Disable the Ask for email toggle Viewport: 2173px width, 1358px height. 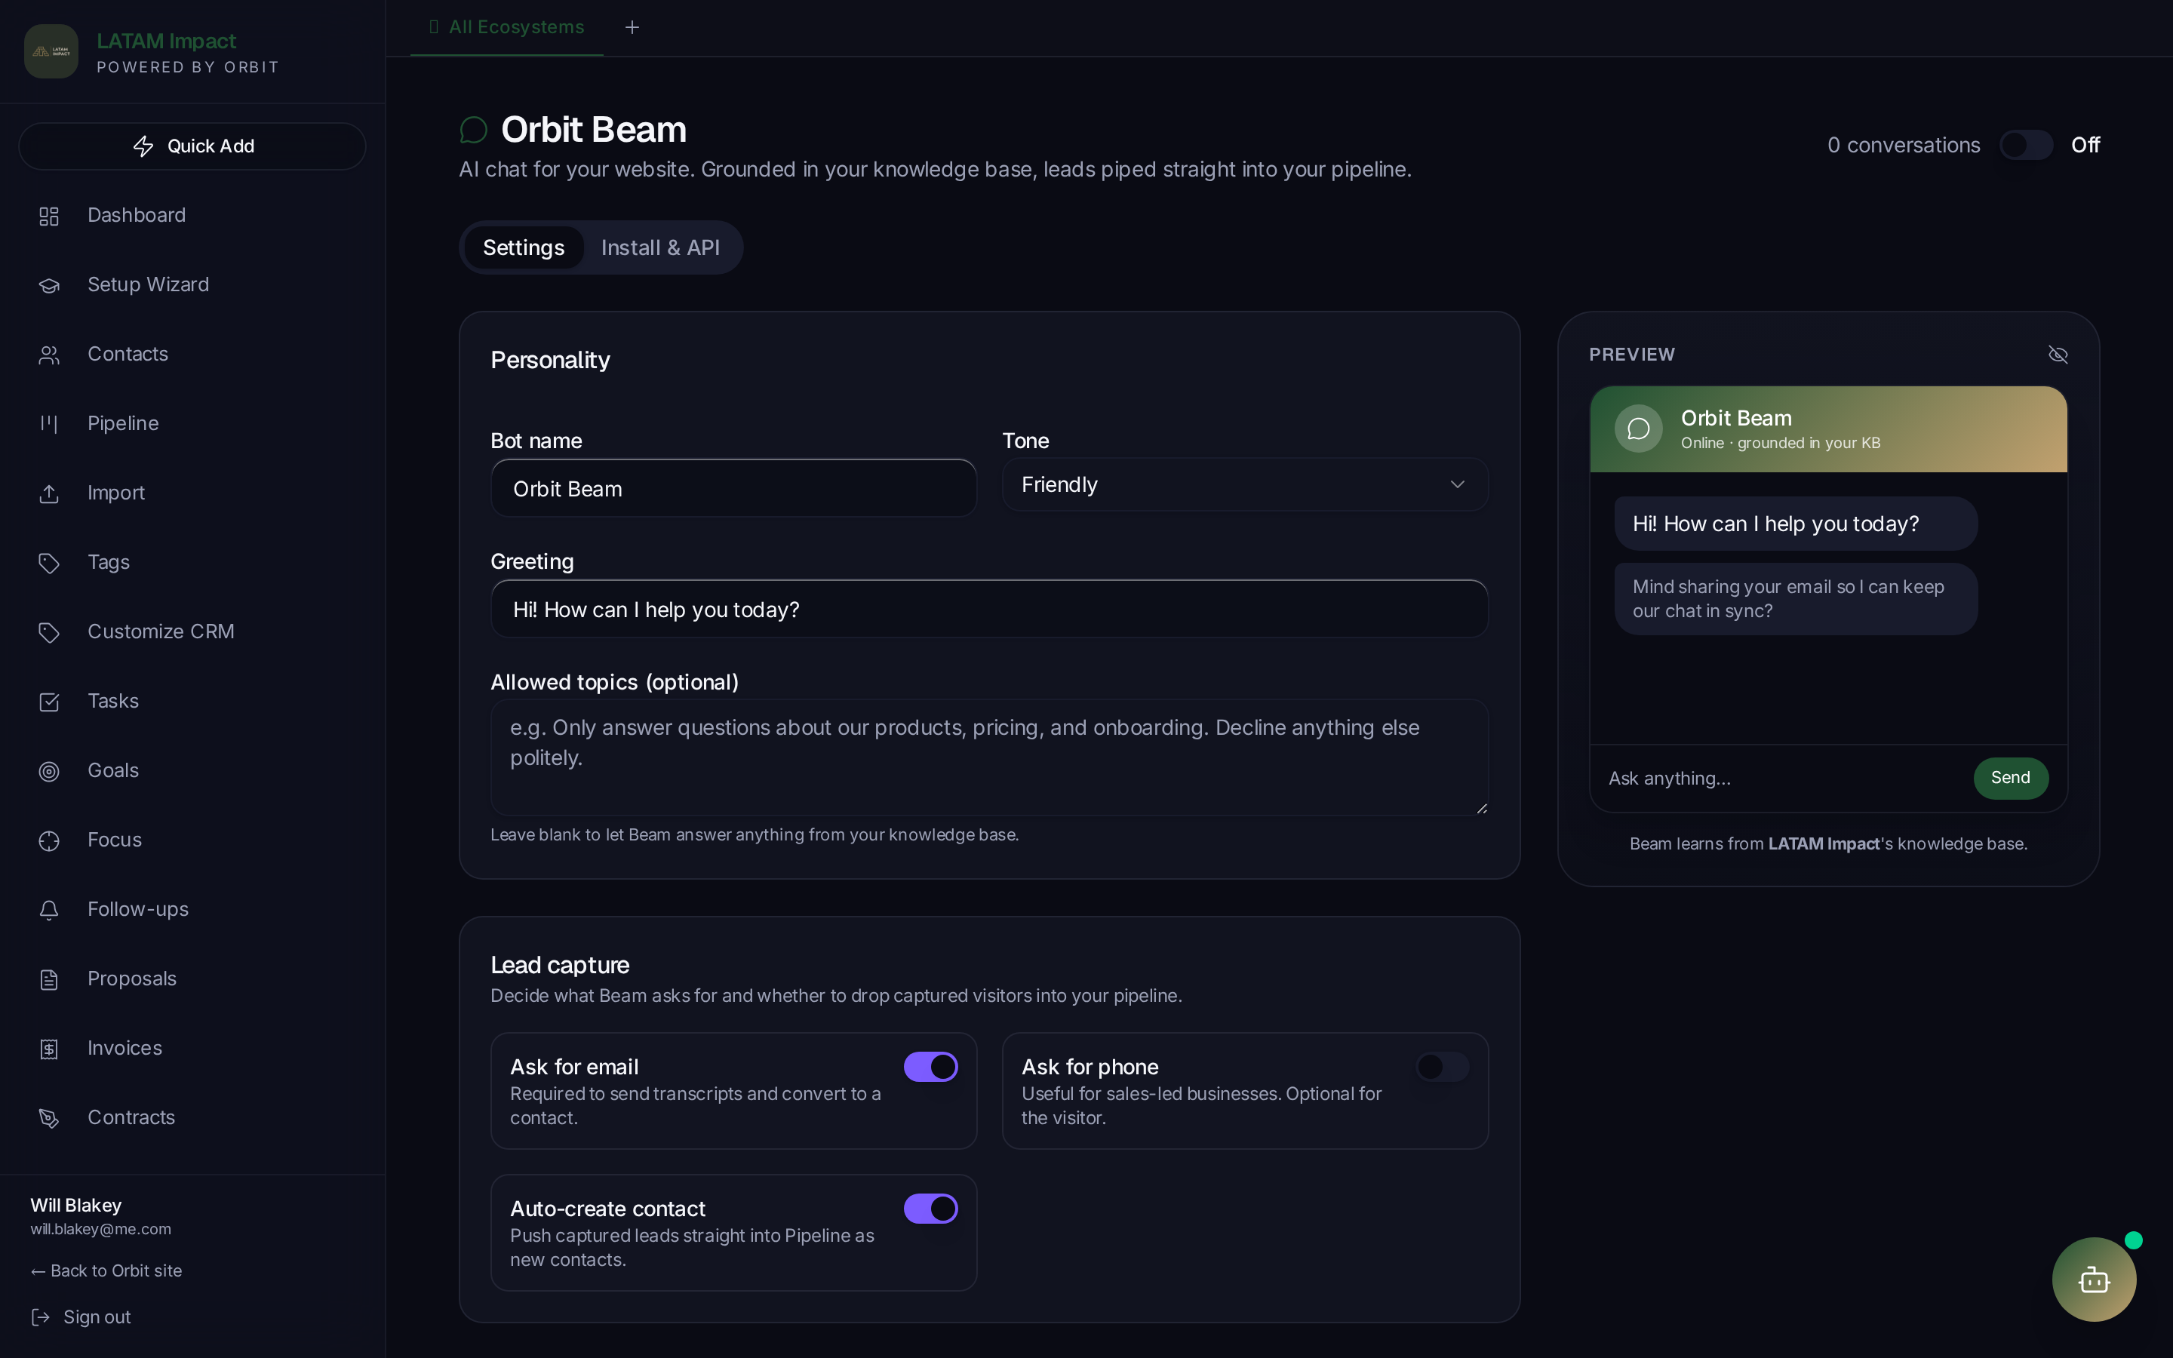930,1066
